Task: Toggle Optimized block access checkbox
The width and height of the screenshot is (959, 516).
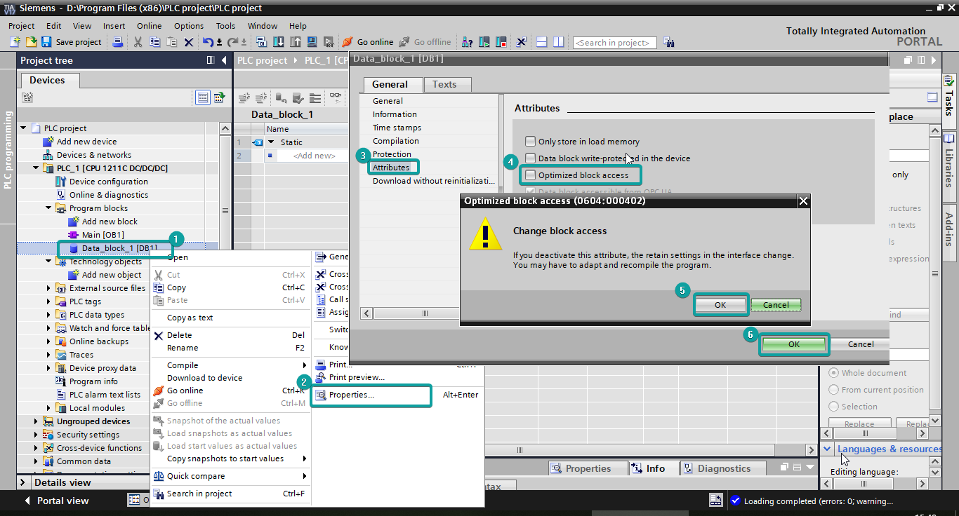Action: [531, 175]
